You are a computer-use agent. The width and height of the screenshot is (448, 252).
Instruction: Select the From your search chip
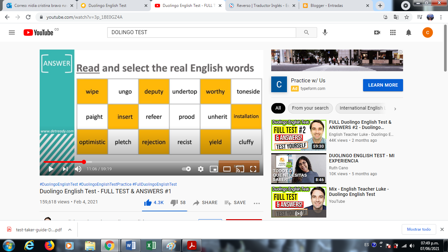pyautogui.click(x=310, y=108)
